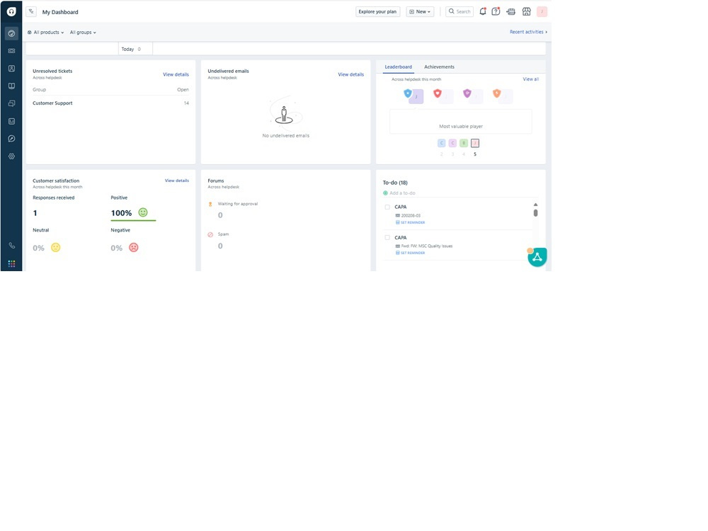708x531 pixels.
Task: Click the green happy smiley next to 100%
Action: pyautogui.click(x=143, y=212)
